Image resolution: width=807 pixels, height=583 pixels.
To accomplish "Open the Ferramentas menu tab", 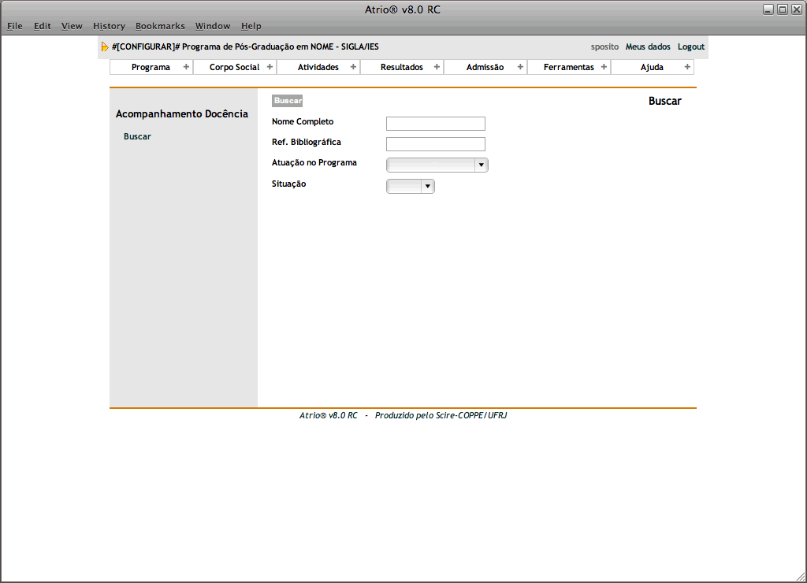I will (568, 67).
